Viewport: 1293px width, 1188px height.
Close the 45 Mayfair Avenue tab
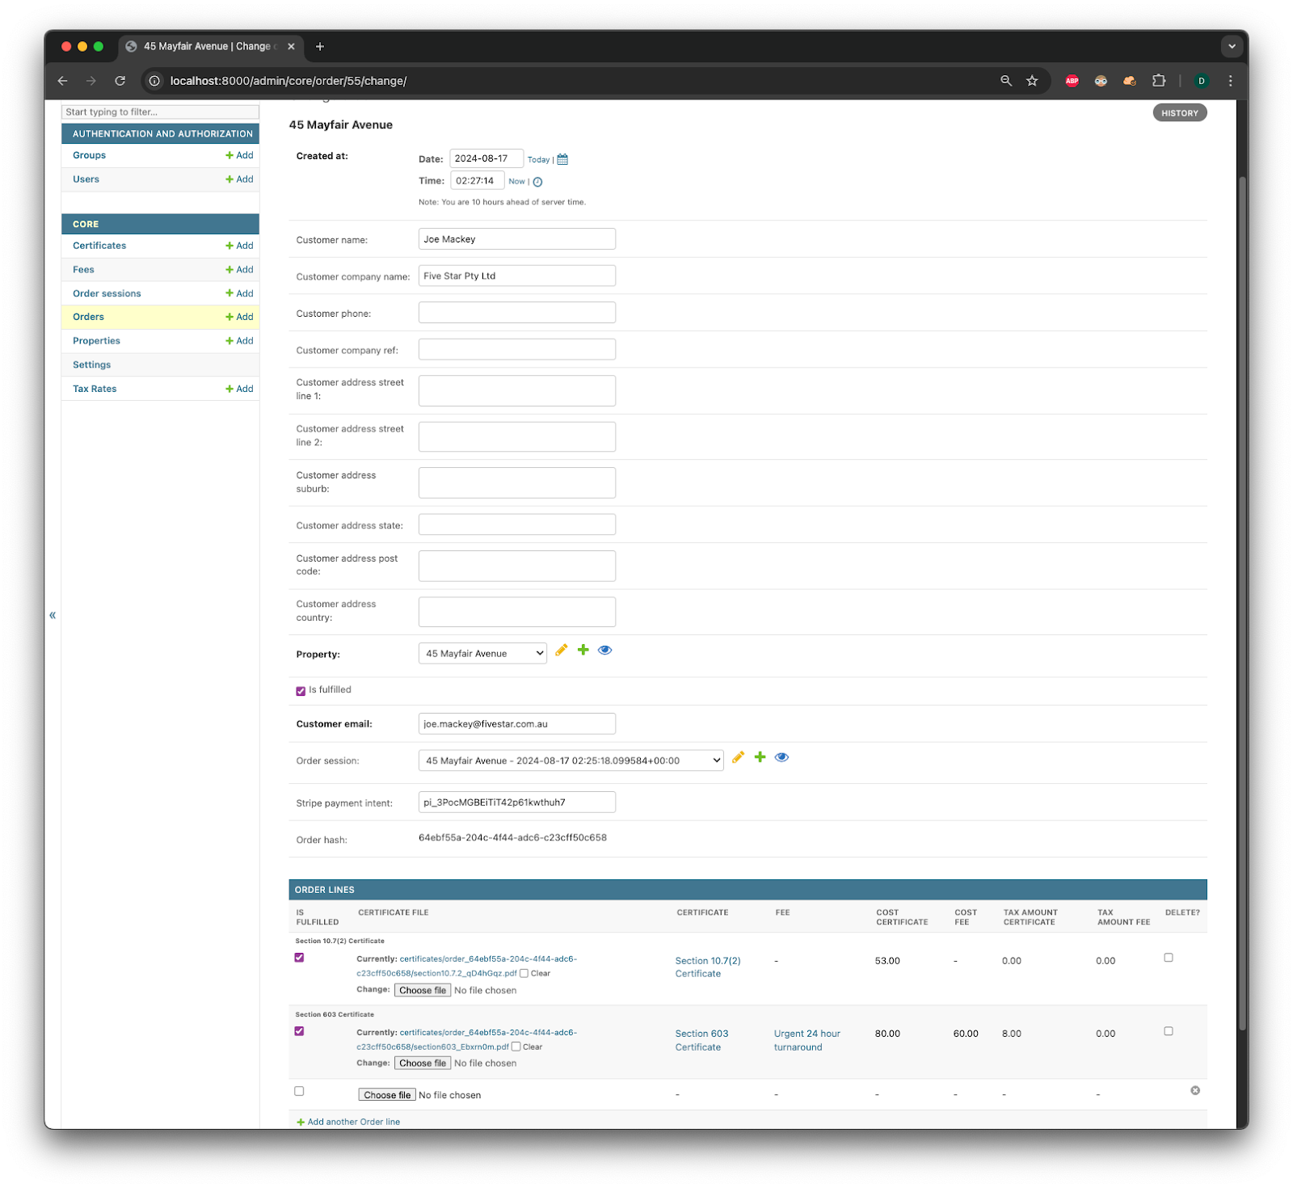click(x=291, y=47)
